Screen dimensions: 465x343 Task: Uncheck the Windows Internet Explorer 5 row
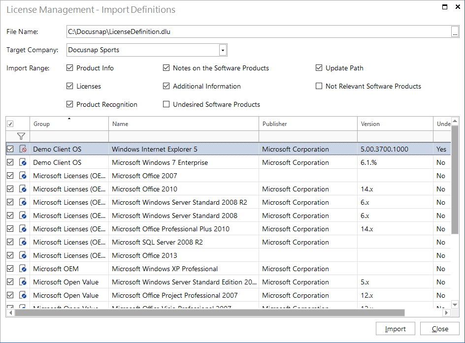coord(10,149)
